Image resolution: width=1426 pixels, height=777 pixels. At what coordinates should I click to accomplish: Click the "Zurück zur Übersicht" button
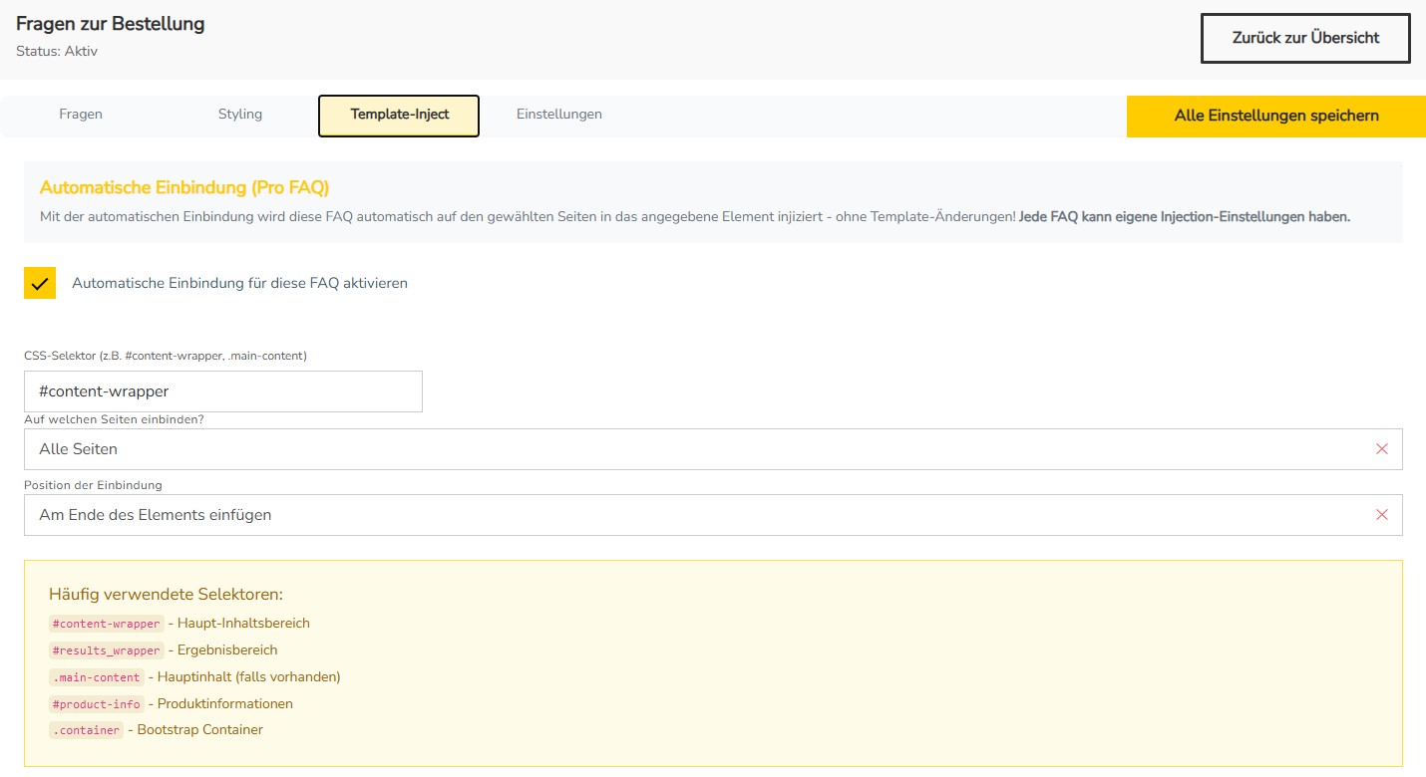1305,39
